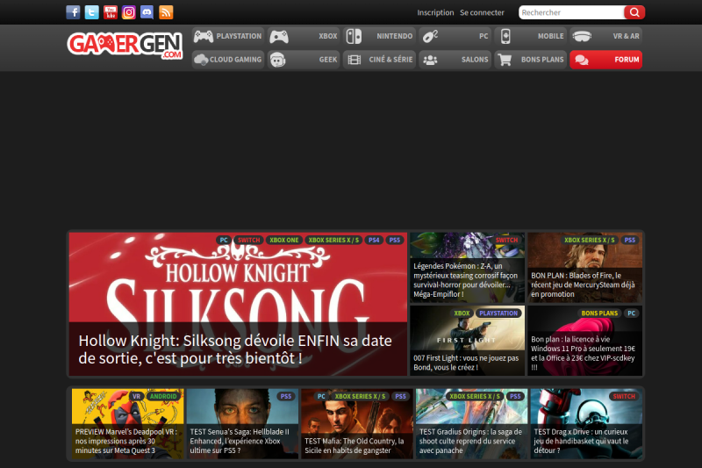Open the RSS feed icon

[x=166, y=12]
